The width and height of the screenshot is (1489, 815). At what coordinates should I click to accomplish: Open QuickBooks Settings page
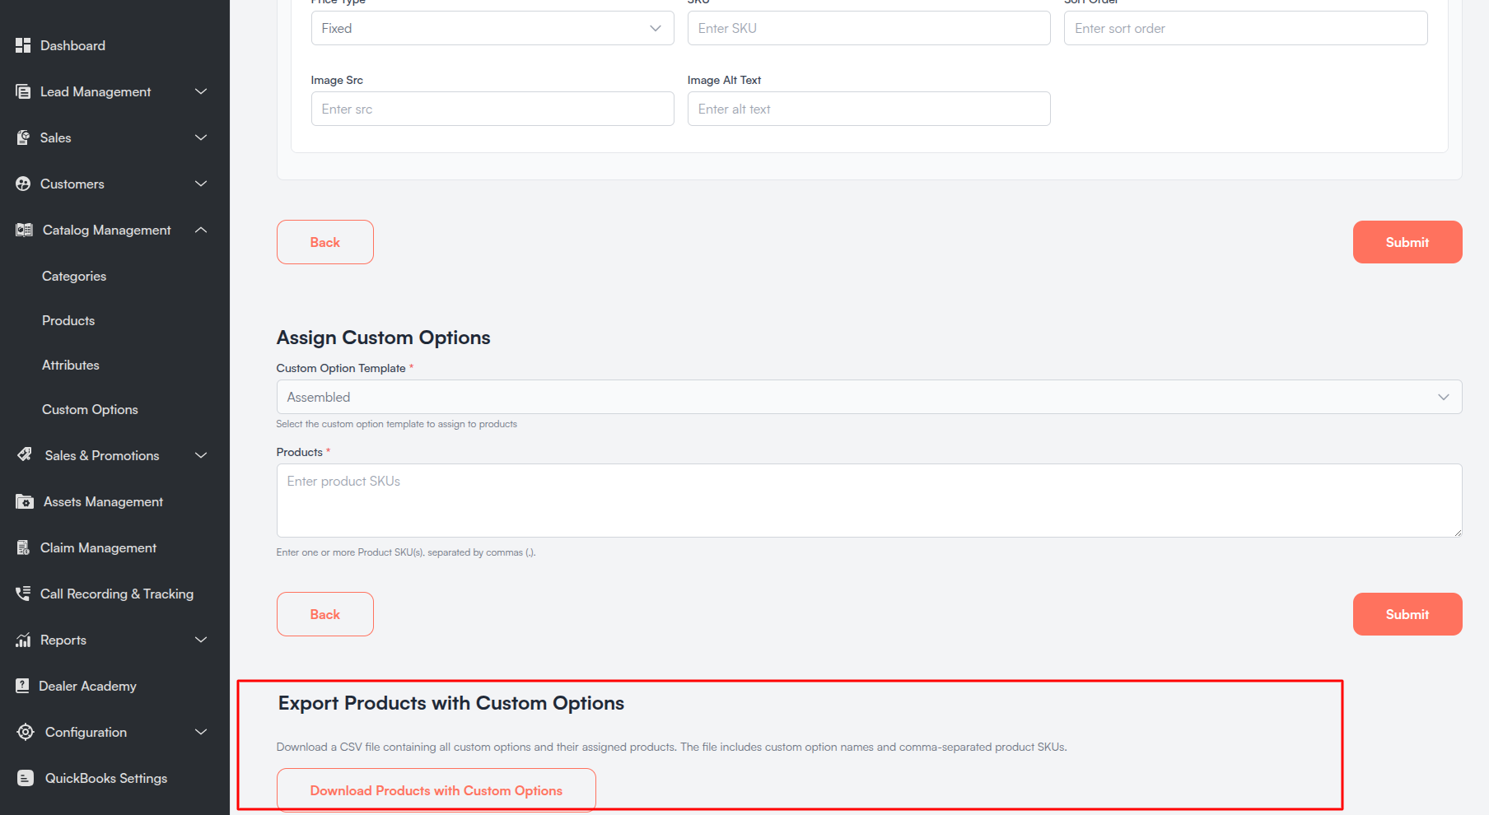[x=106, y=778]
